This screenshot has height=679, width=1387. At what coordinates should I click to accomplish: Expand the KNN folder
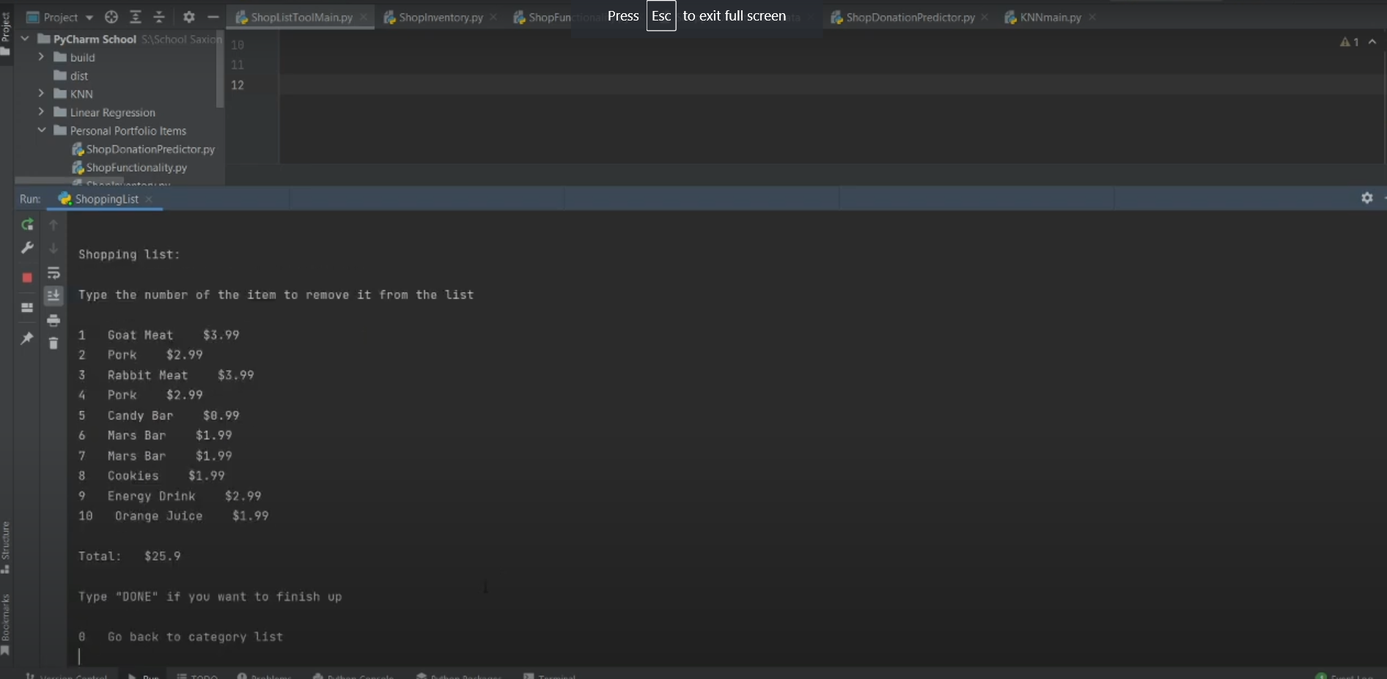pyautogui.click(x=41, y=94)
